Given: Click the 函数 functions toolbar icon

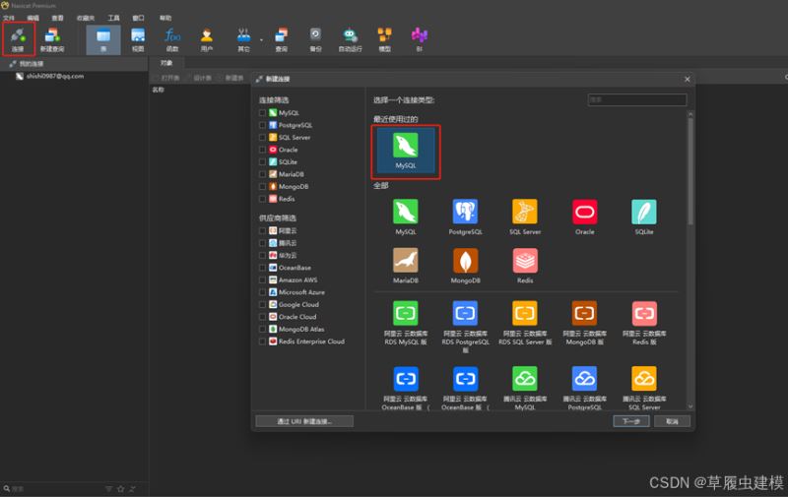Looking at the screenshot, I should tap(171, 40).
